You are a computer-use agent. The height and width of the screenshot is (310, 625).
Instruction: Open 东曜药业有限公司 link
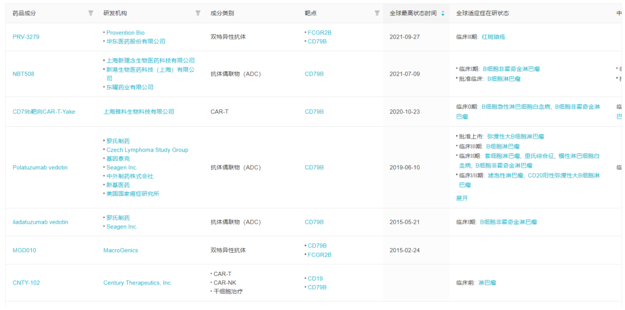click(130, 87)
